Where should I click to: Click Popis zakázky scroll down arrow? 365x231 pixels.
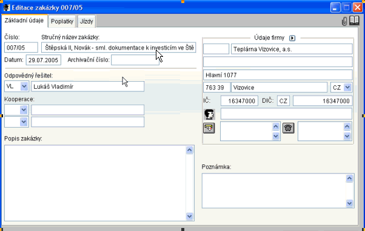point(190,216)
